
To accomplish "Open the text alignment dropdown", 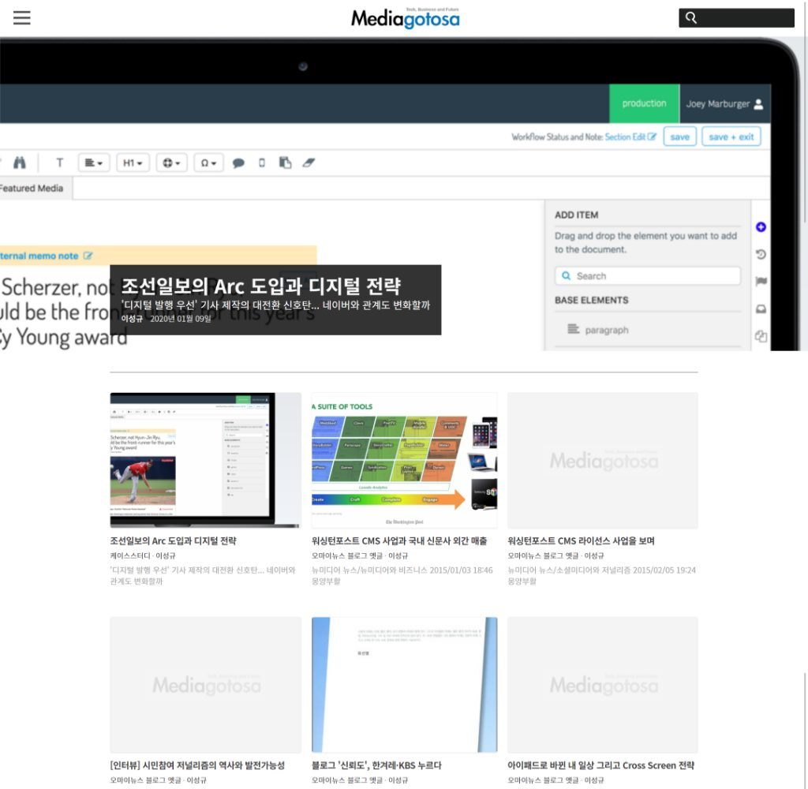I will coord(93,163).
